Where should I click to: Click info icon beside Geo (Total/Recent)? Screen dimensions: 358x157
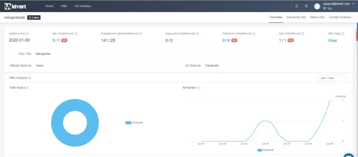tap(303, 33)
